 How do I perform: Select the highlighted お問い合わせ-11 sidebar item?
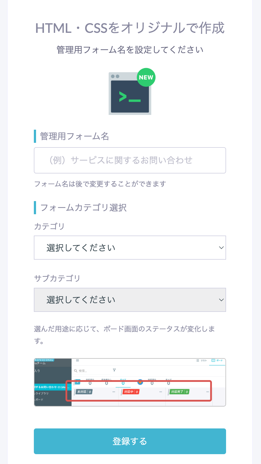[52, 387]
